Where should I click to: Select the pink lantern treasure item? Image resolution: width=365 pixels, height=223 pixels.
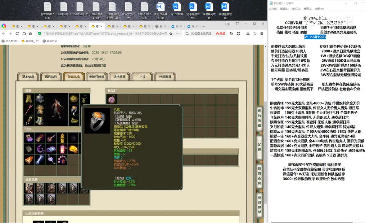62,149
